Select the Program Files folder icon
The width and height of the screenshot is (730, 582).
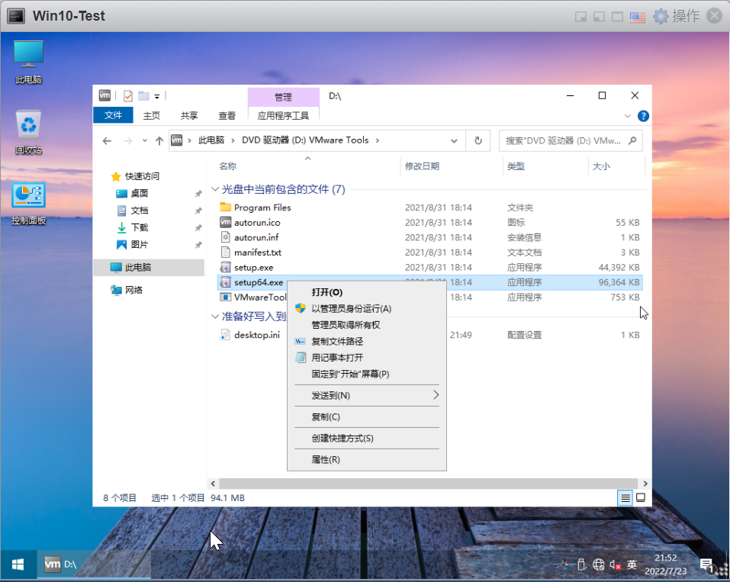click(x=225, y=207)
